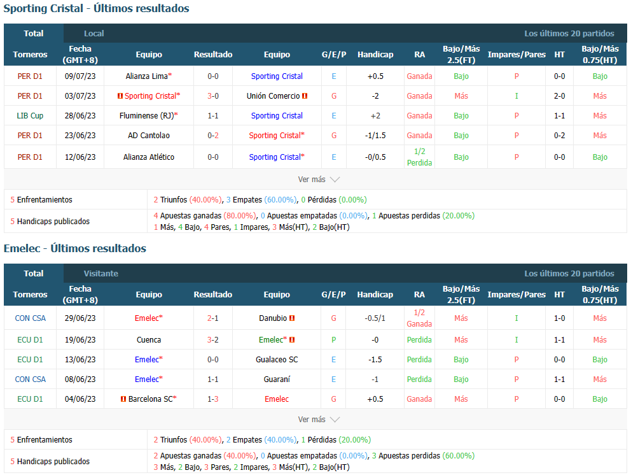631x475 pixels.
Task: Click LIB Cup tournament link
Action: (x=30, y=116)
